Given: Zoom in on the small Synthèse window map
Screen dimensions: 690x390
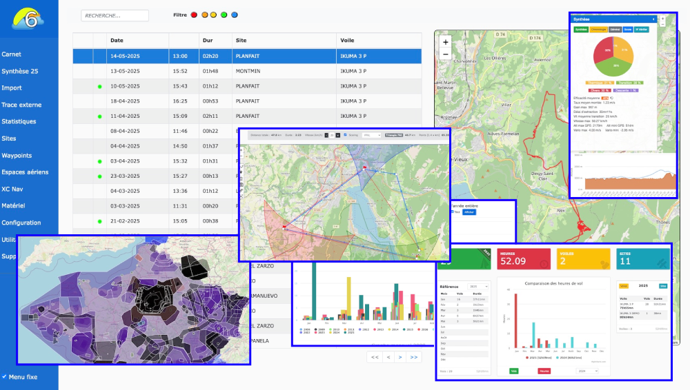Looking at the screenshot, I should [x=662, y=19].
